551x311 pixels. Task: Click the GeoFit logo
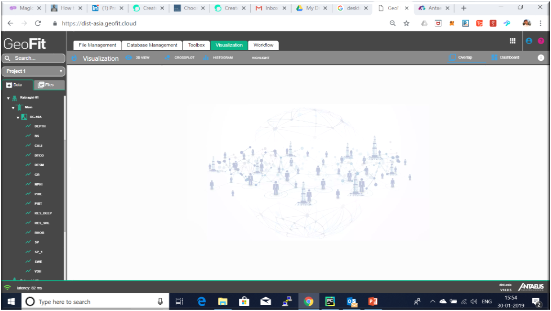pyautogui.click(x=24, y=44)
